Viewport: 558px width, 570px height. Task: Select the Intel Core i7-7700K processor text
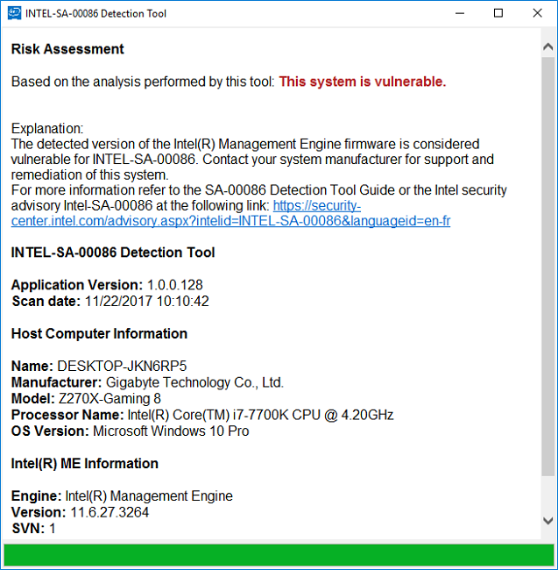click(260, 415)
